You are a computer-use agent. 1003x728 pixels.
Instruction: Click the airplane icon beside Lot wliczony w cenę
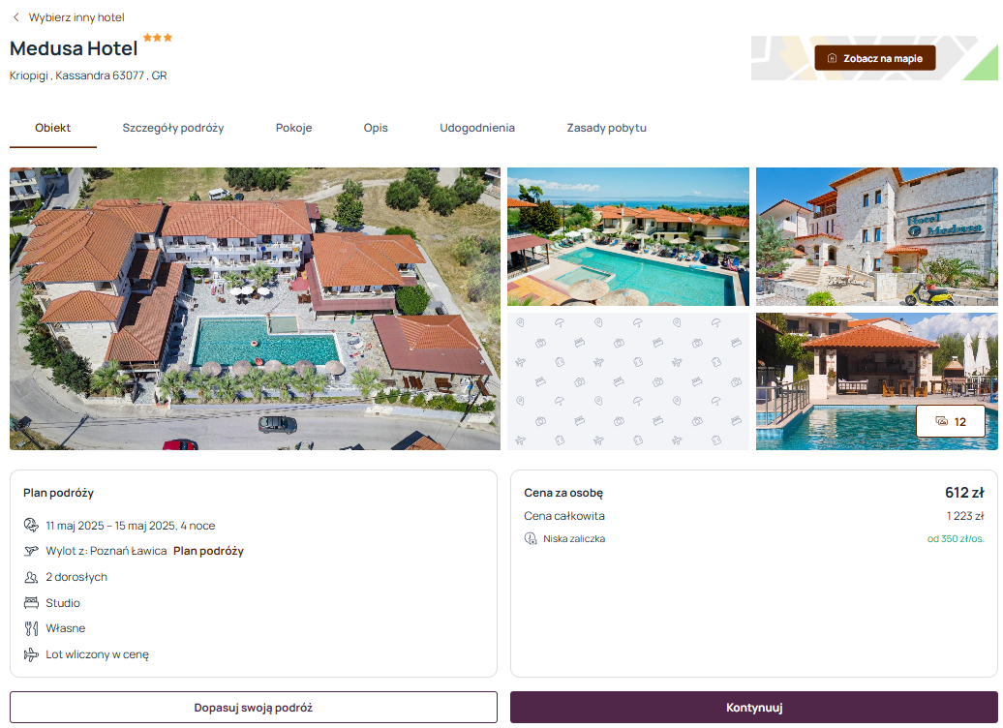[x=31, y=654]
